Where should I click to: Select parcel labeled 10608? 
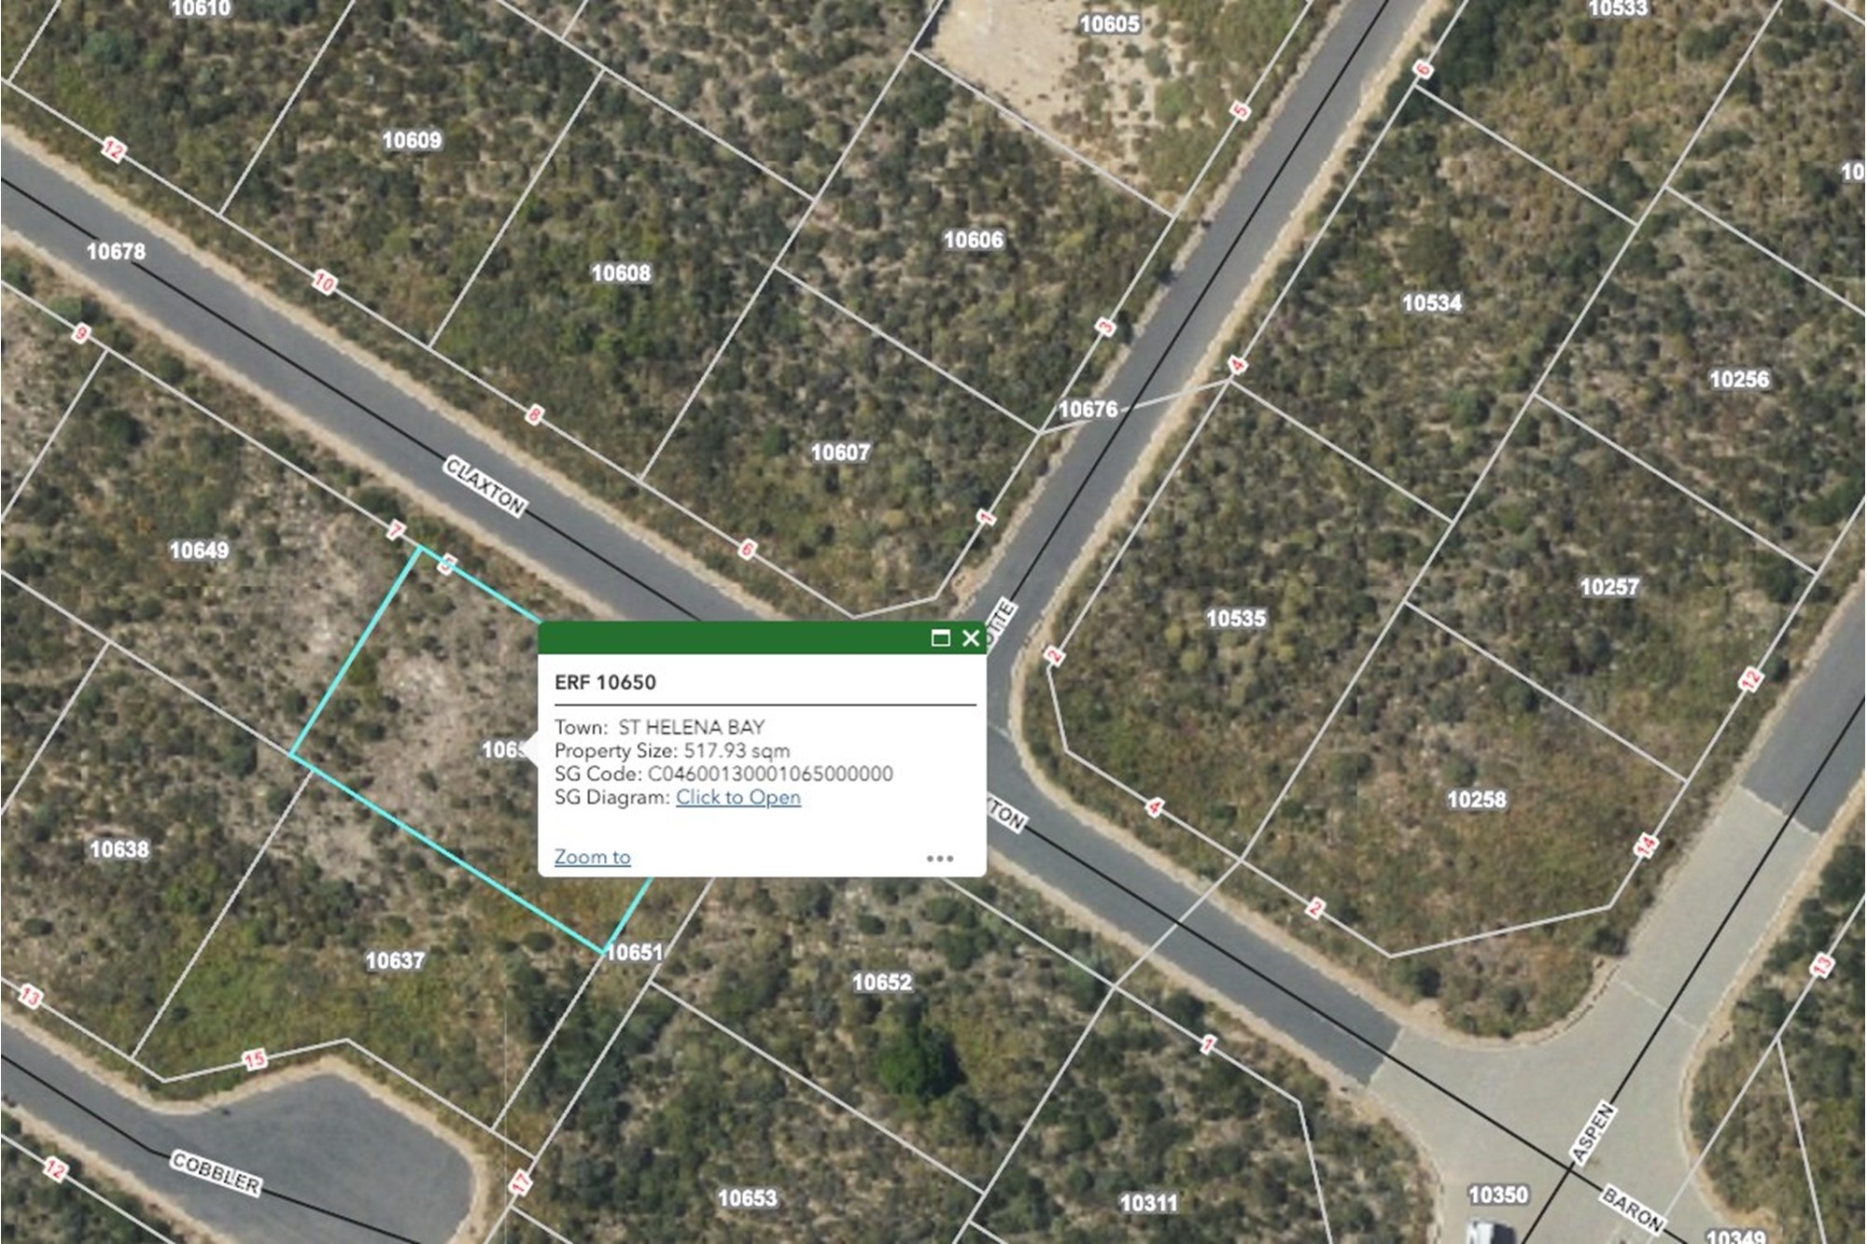pyautogui.click(x=622, y=273)
